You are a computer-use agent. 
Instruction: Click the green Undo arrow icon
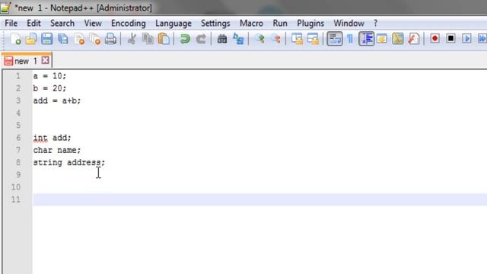[x=185, y=39]
